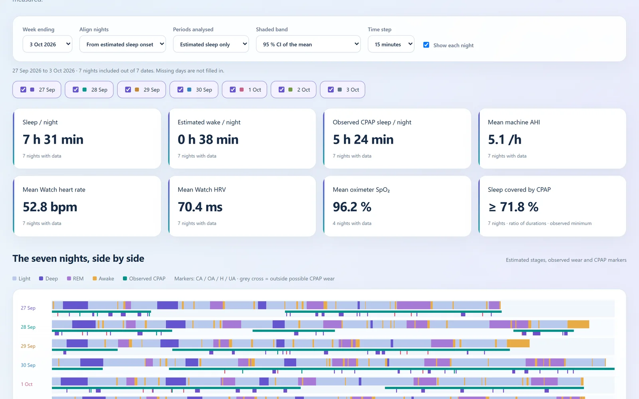Click the 28 Sep teal color swatch
The height and width of the screenshot is (399, 639).
point(85,90)
